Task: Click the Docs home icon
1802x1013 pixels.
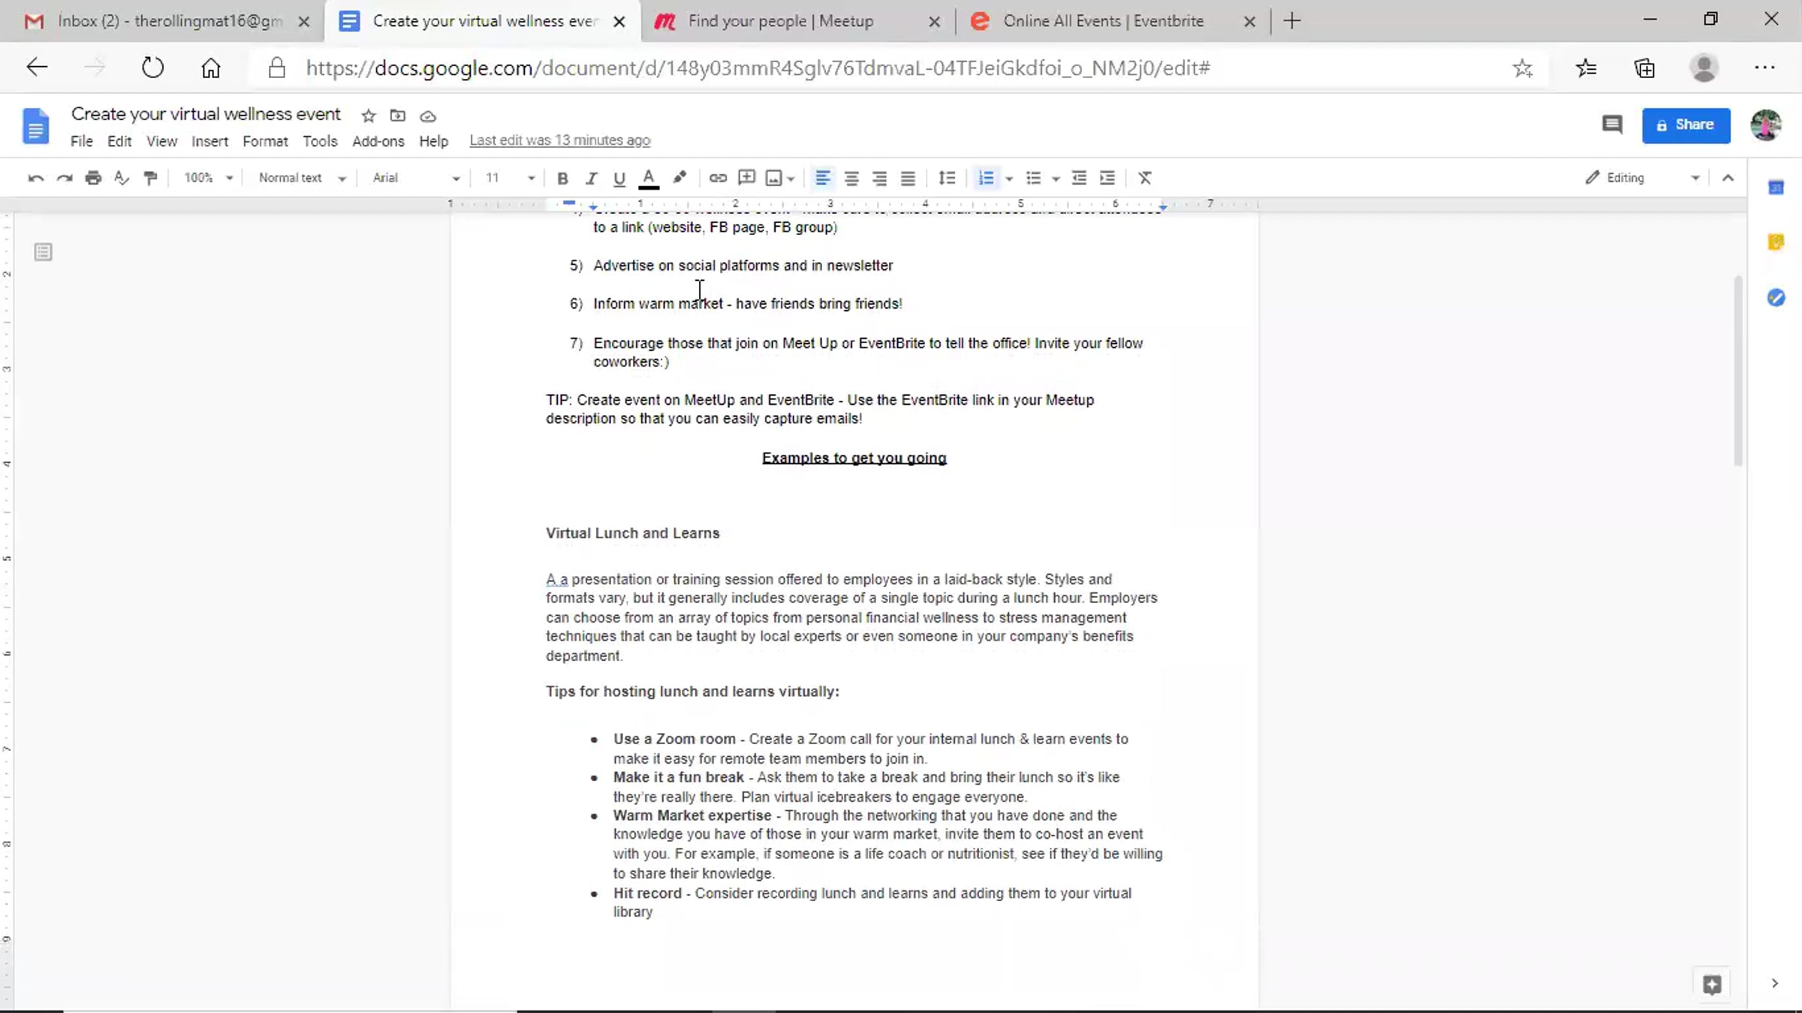Action: click(35, 125)
